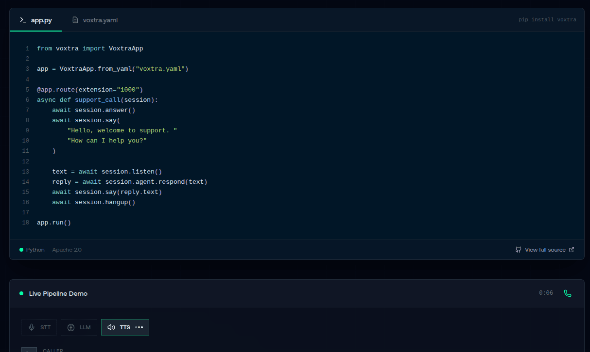
Task: Click the @app.route decorator on line 5
Action: point(90,90)
